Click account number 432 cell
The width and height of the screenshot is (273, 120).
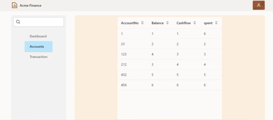pos(123,75)
